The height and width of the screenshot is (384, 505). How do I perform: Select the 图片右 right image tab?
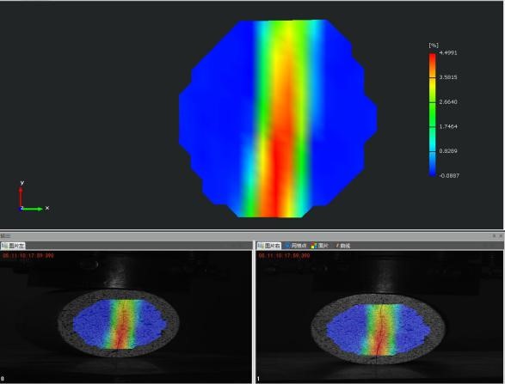point(269,246)
